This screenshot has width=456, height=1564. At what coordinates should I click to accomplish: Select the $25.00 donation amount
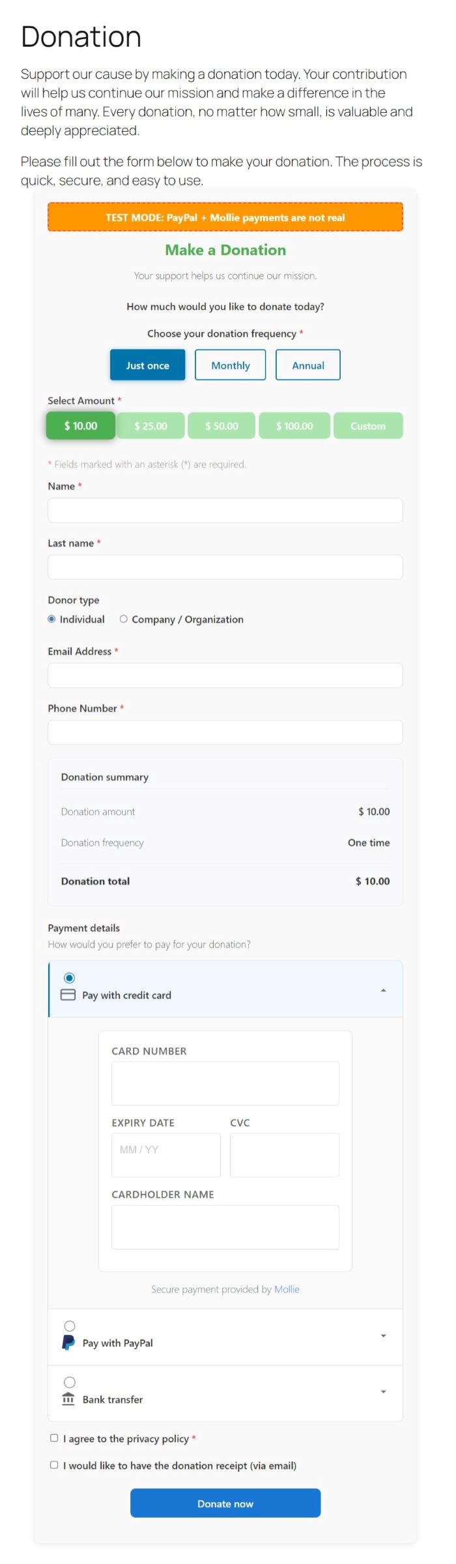click(x=150, y=425)
